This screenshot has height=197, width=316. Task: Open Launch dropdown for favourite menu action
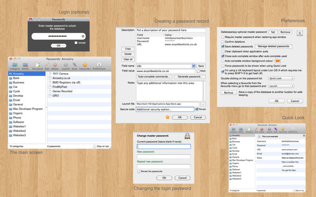281,86
